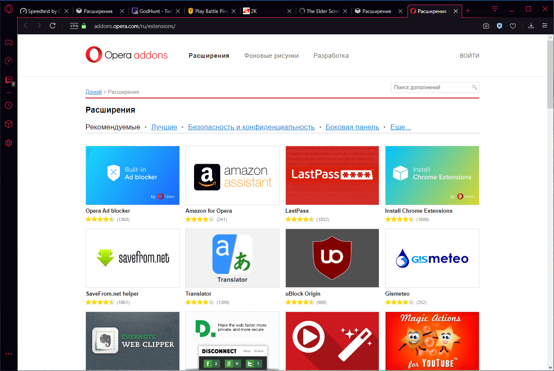Image resolution: width=554 pixels, height=371 pixels.
Task: Open the Translator extension thumbnail
Action: tap(232, 258)
